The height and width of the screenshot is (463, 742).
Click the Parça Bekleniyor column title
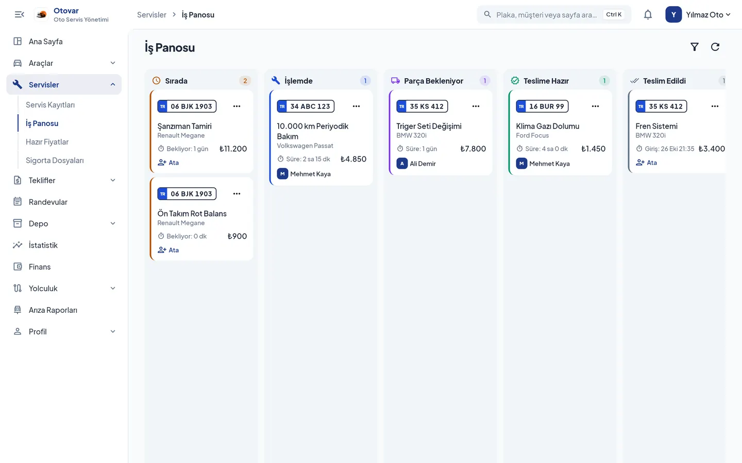(x=433, y=81)
